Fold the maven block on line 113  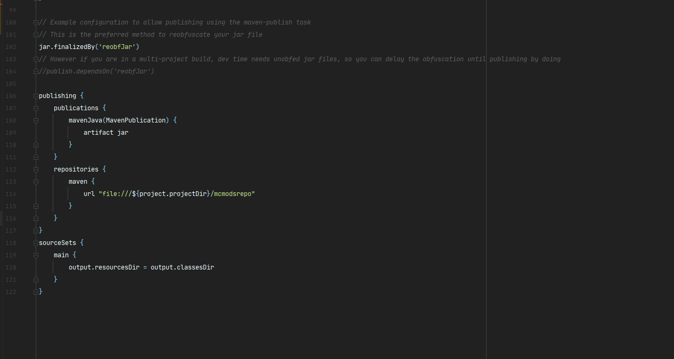pyautogui.click(x=36, y=182)
